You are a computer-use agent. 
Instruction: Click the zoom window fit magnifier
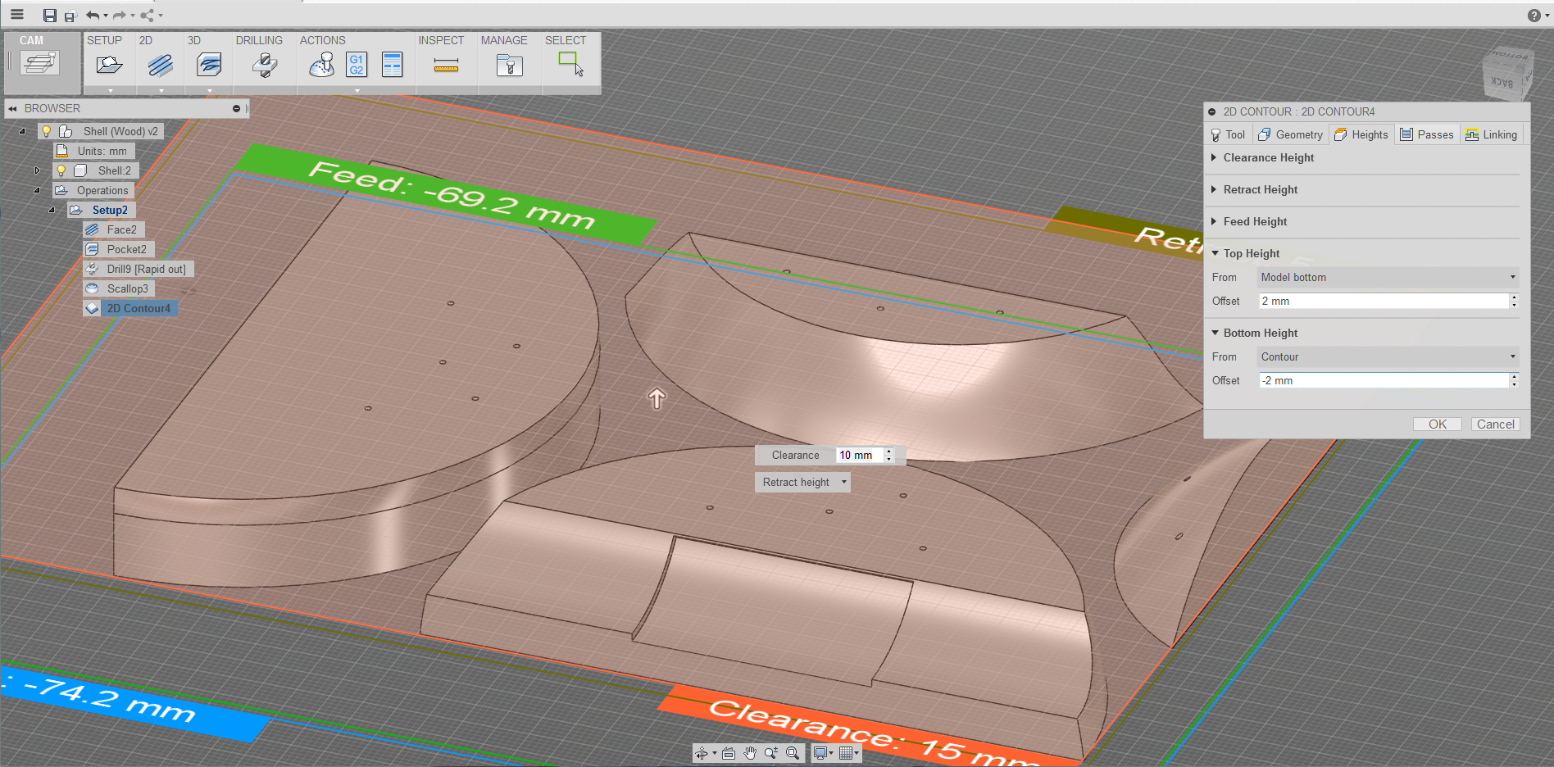[x=793, y=753]
